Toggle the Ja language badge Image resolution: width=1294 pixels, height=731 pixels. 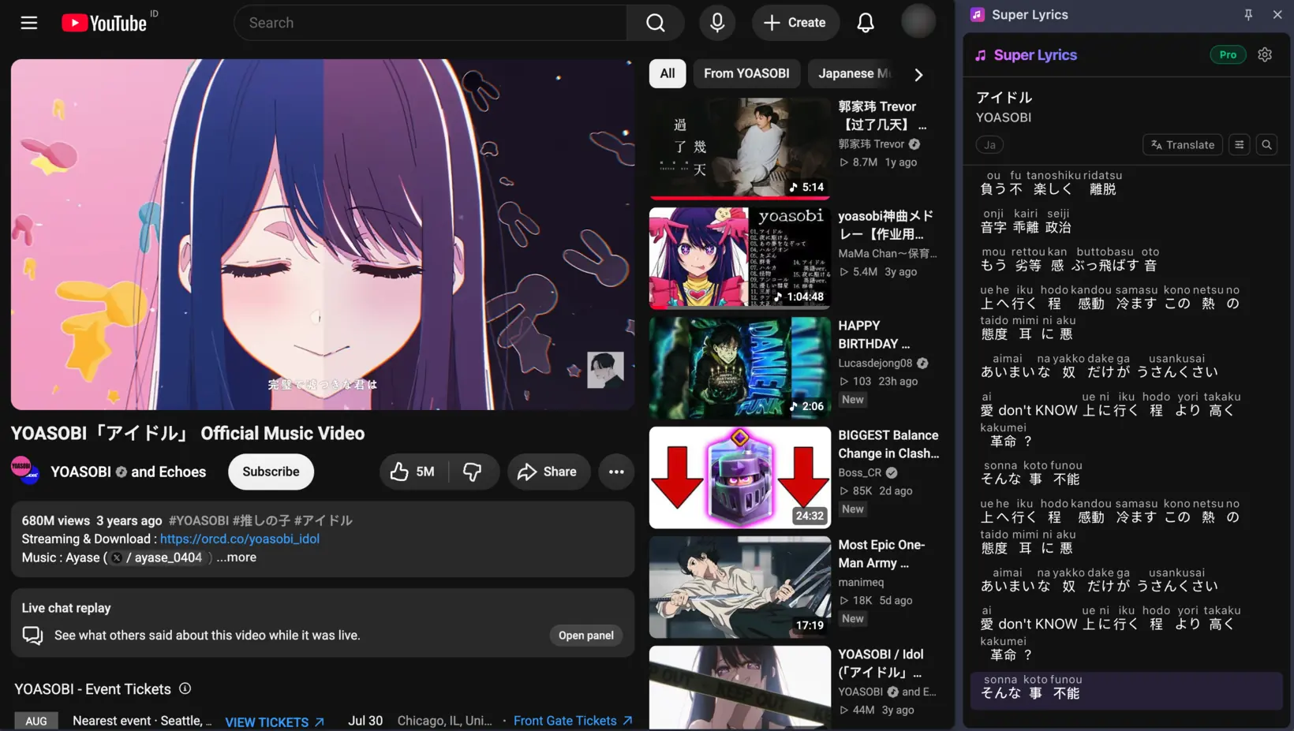click(989, 144)
